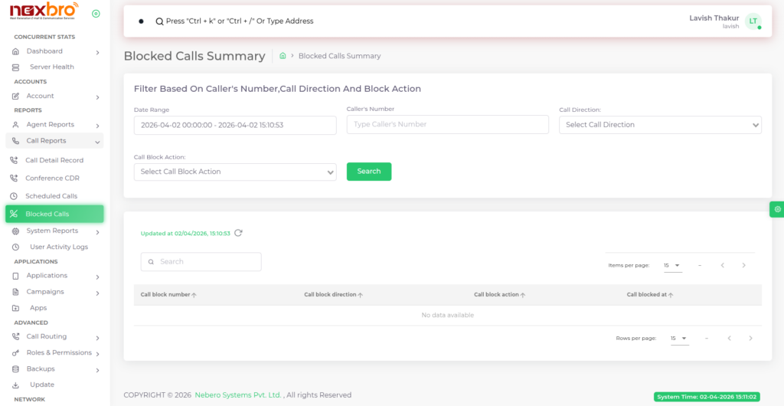Open the green settings gear on right edge
Image resolution: width=784 pixels, height=406 pixels.
(x=777, y=209)
